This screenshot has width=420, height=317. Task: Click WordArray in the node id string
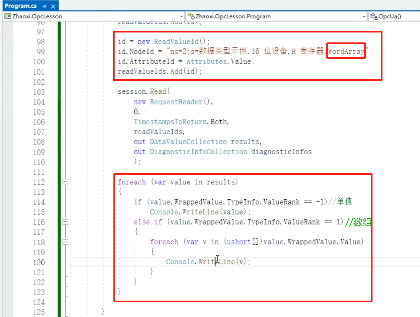click(x=346, y=52)
